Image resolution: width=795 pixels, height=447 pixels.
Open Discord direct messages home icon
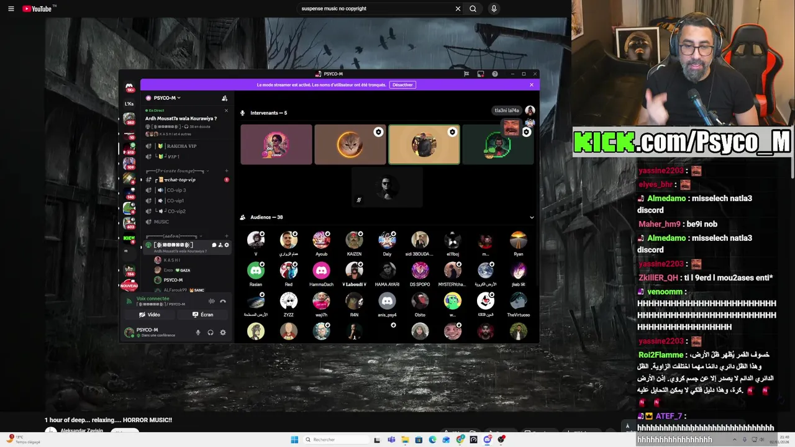[x=129, y=88]
